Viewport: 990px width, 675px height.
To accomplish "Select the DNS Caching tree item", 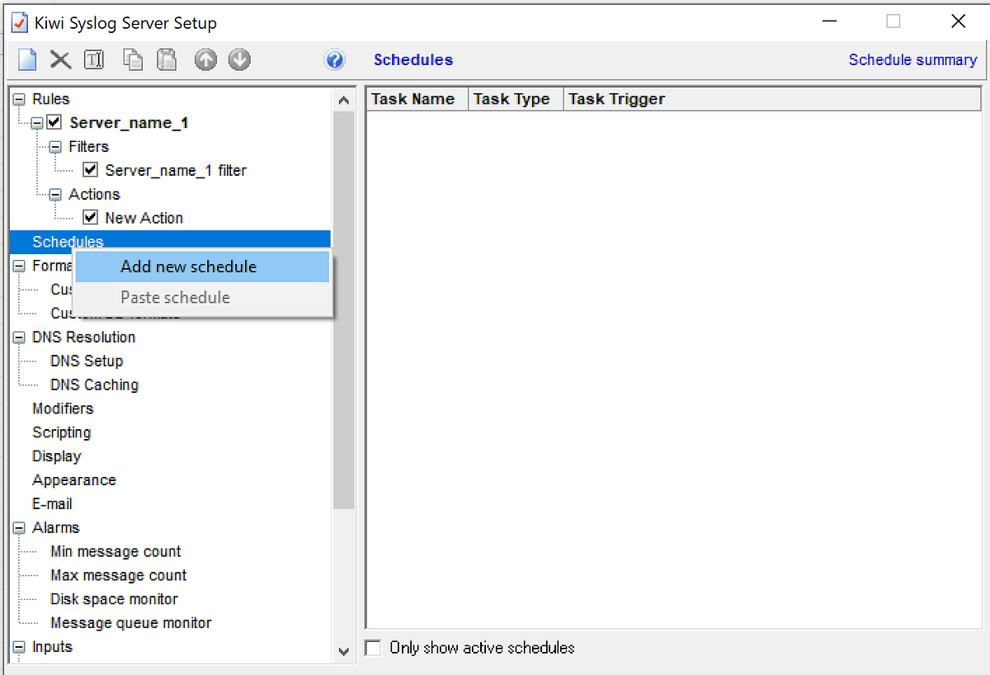I will click(x=94, y=385).
